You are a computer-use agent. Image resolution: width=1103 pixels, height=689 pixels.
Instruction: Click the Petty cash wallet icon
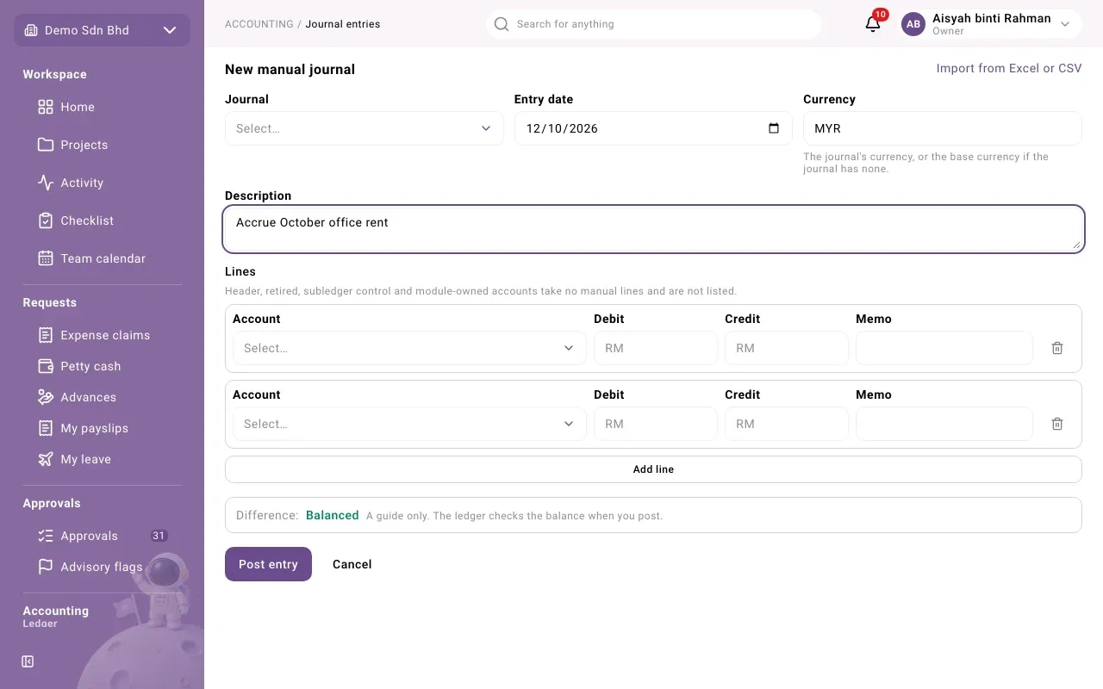46,366
